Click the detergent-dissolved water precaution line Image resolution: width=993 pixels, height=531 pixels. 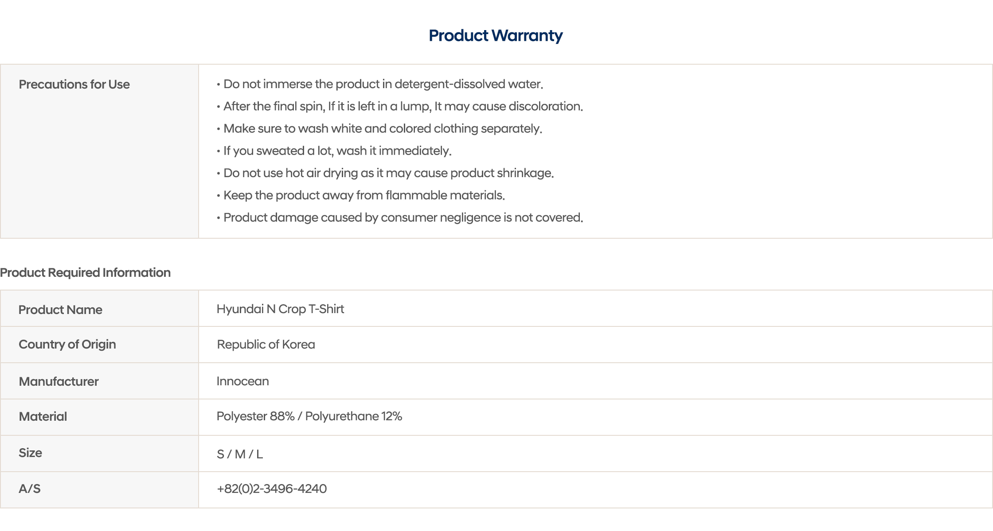point(380,84)
